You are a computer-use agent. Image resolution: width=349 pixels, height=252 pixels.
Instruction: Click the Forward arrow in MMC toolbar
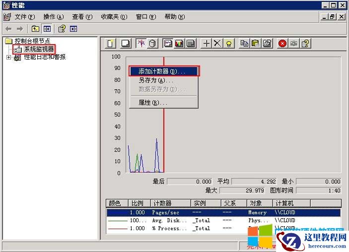tap(20, 29)
